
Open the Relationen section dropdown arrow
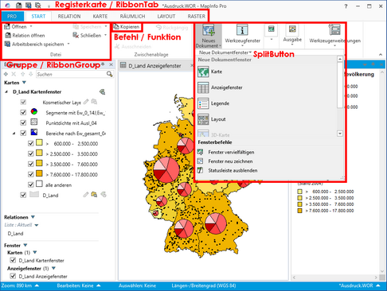pos(33,217)
